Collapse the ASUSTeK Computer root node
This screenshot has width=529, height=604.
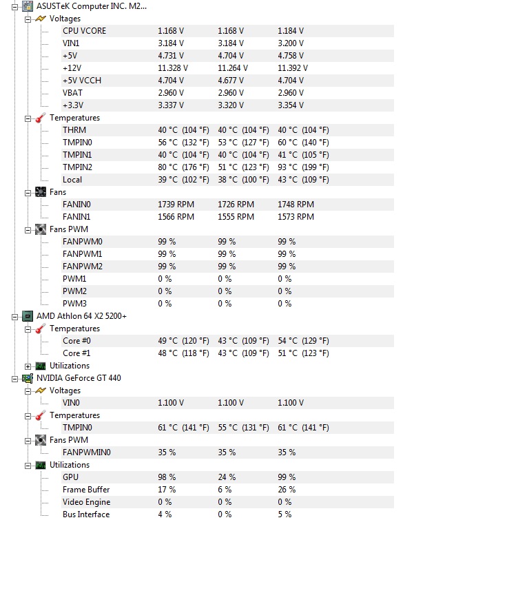tap(15, 6)
